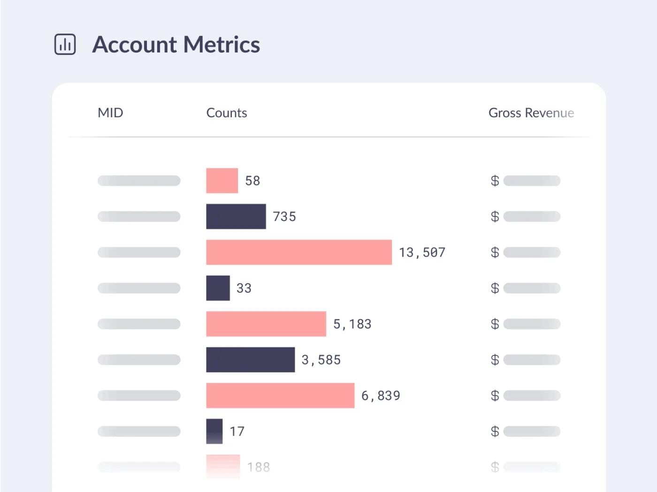Click the Account Metrics heading
The image size is (657, 492).
point(176,45)
